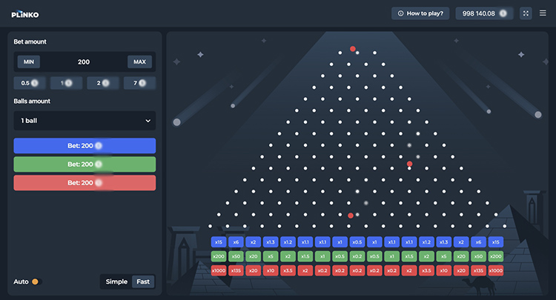
Task: Toggle the Auto switch
Action: (35, 281)
